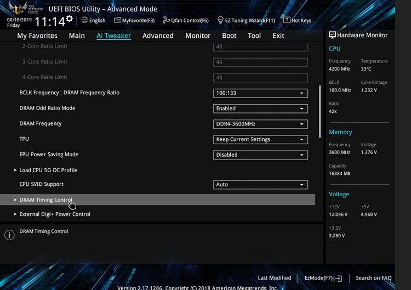Click the CPU temperature value 33°C
Viewport: 411px width, 290px height.
pyautogui.click(x=366, y=69)
